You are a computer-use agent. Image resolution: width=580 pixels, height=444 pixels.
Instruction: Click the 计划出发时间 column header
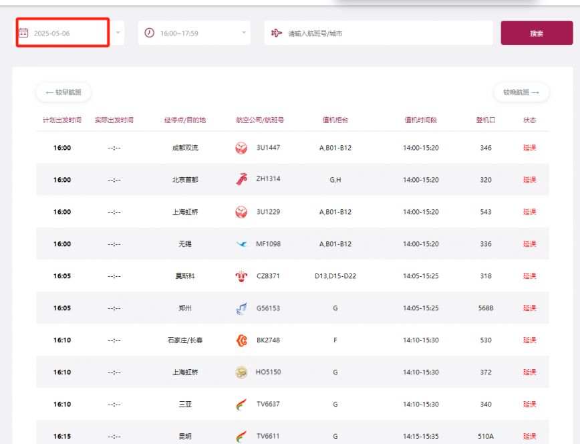coord(62,120)
